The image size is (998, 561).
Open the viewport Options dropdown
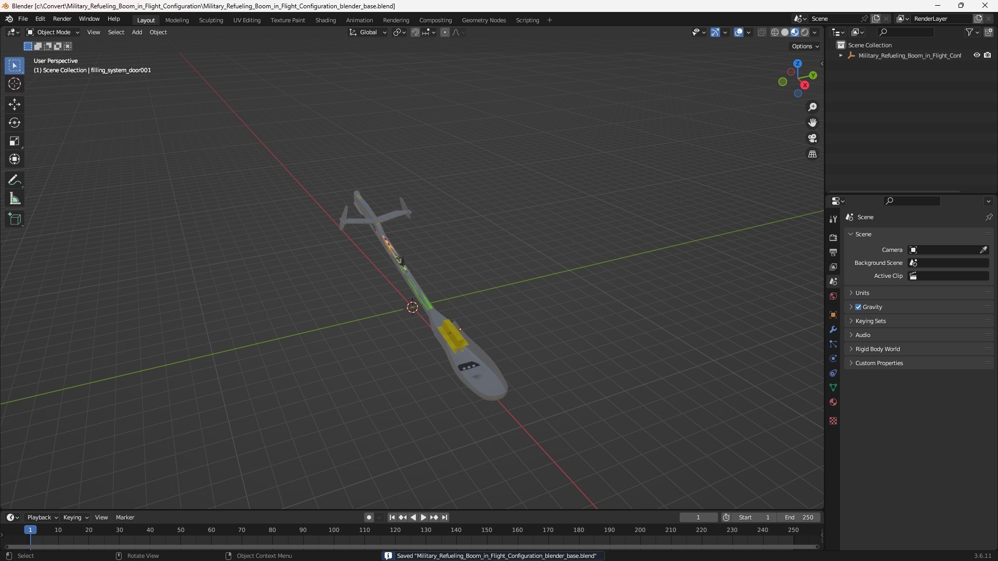[x=805, y=46]
